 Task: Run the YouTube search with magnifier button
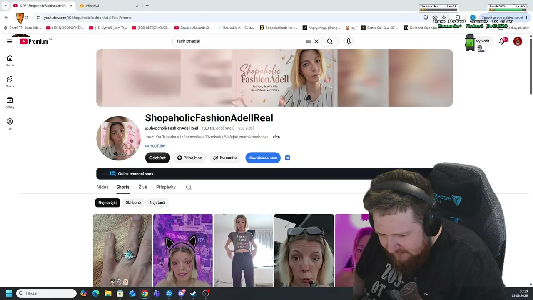[x=330, y=41]
